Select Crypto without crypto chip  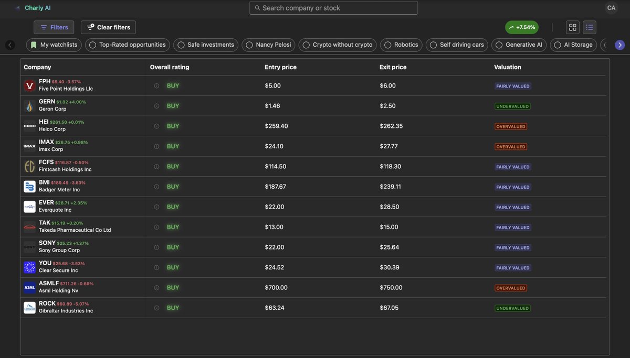(x=338, y=45)
